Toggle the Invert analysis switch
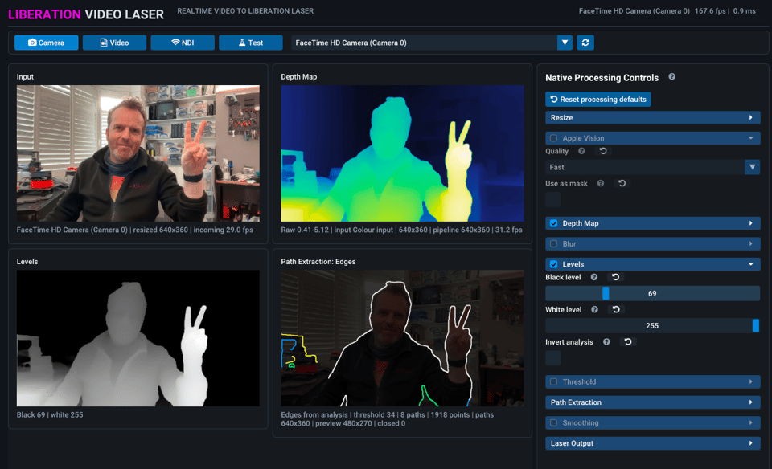The image size is (772, 469). click(x=553, y=358)
